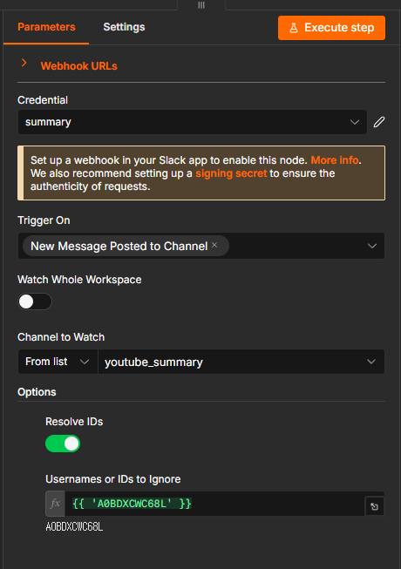Expand the Webhook URLs section
Screen dimensions: 401x569
[24, 63]
